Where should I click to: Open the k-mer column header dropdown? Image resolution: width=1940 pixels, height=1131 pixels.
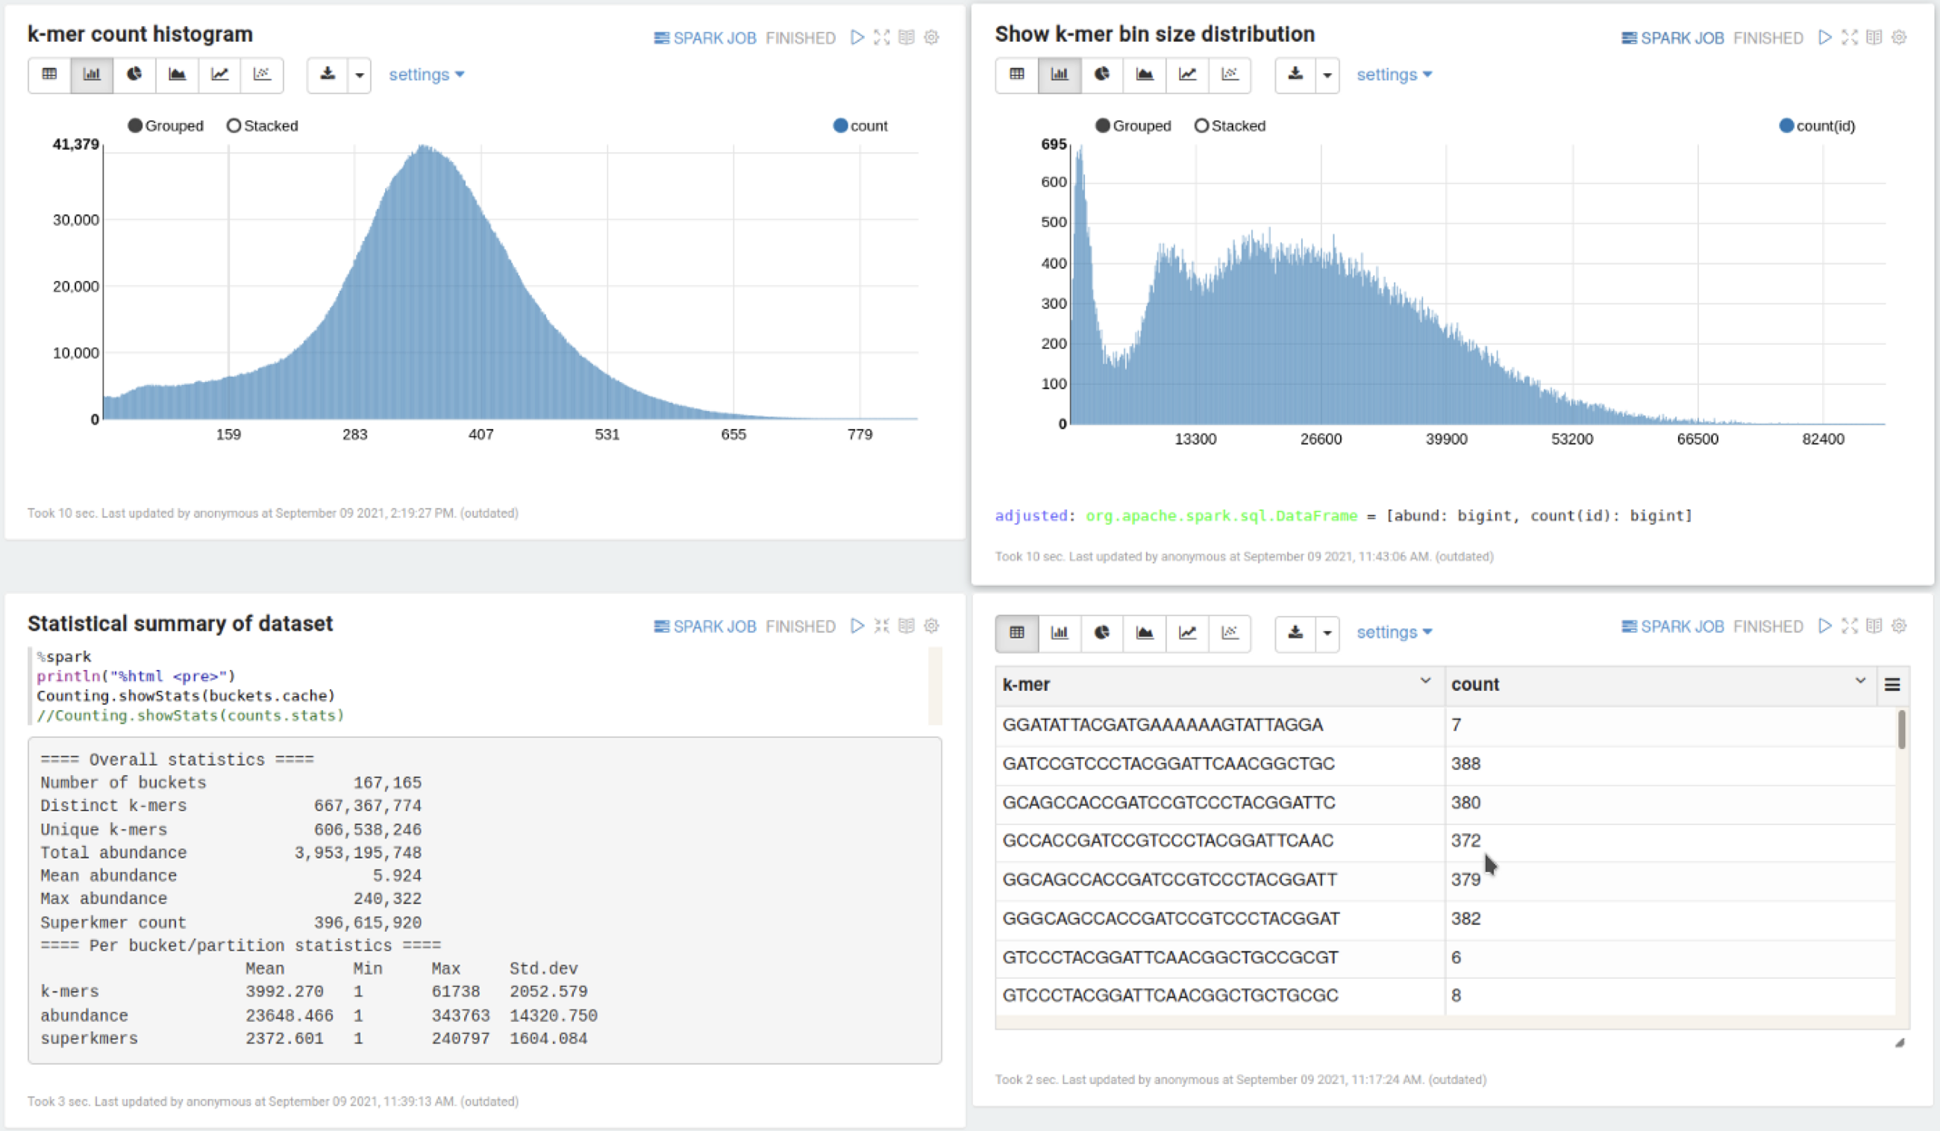click(1425, 680)
